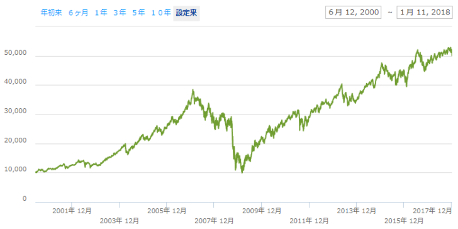This screenshot has width=458, height=229.
Task: Select the 10年 range link
Action: [x=161, y=13]
